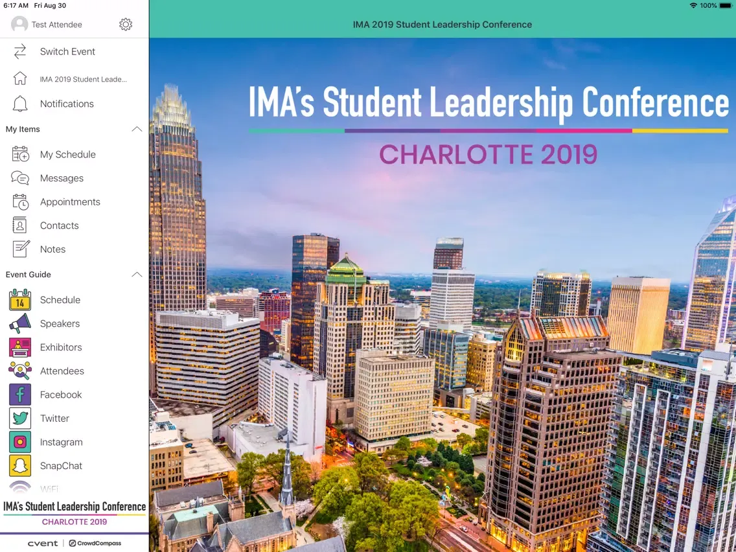The image size is (736, 552).
Task: Tap the Notes pencil icon
Action: (21, 249)
